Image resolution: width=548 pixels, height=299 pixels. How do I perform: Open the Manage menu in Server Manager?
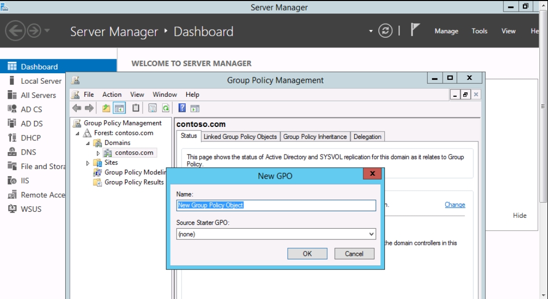(x=446, y=31)
